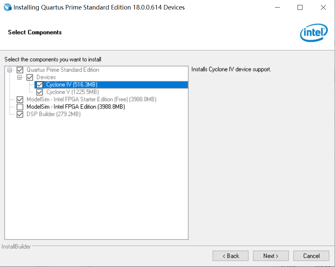
Task: Minimize the installer window
Action: [277, 7]
